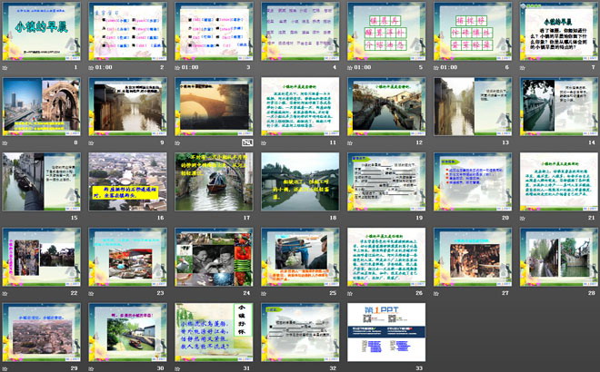This screenshot has width=600, height=372.
Task: Click the animation star icon under slide 1
Action: coord(5,68)
